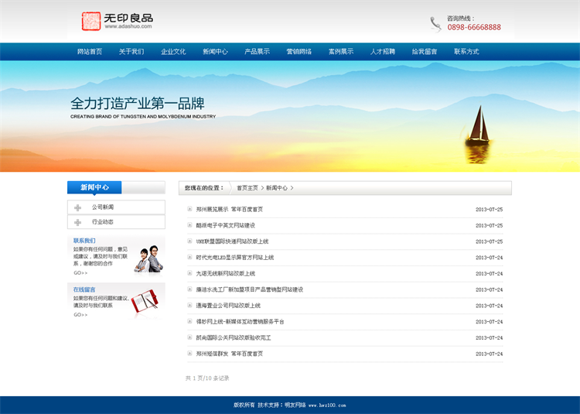Click 首页主页 in the breadcrumb
580x414 pixels.
(x=247, y=188)
